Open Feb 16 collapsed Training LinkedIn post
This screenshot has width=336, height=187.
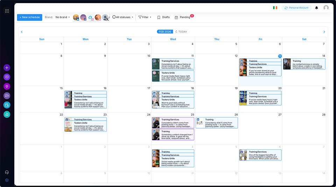85,93
